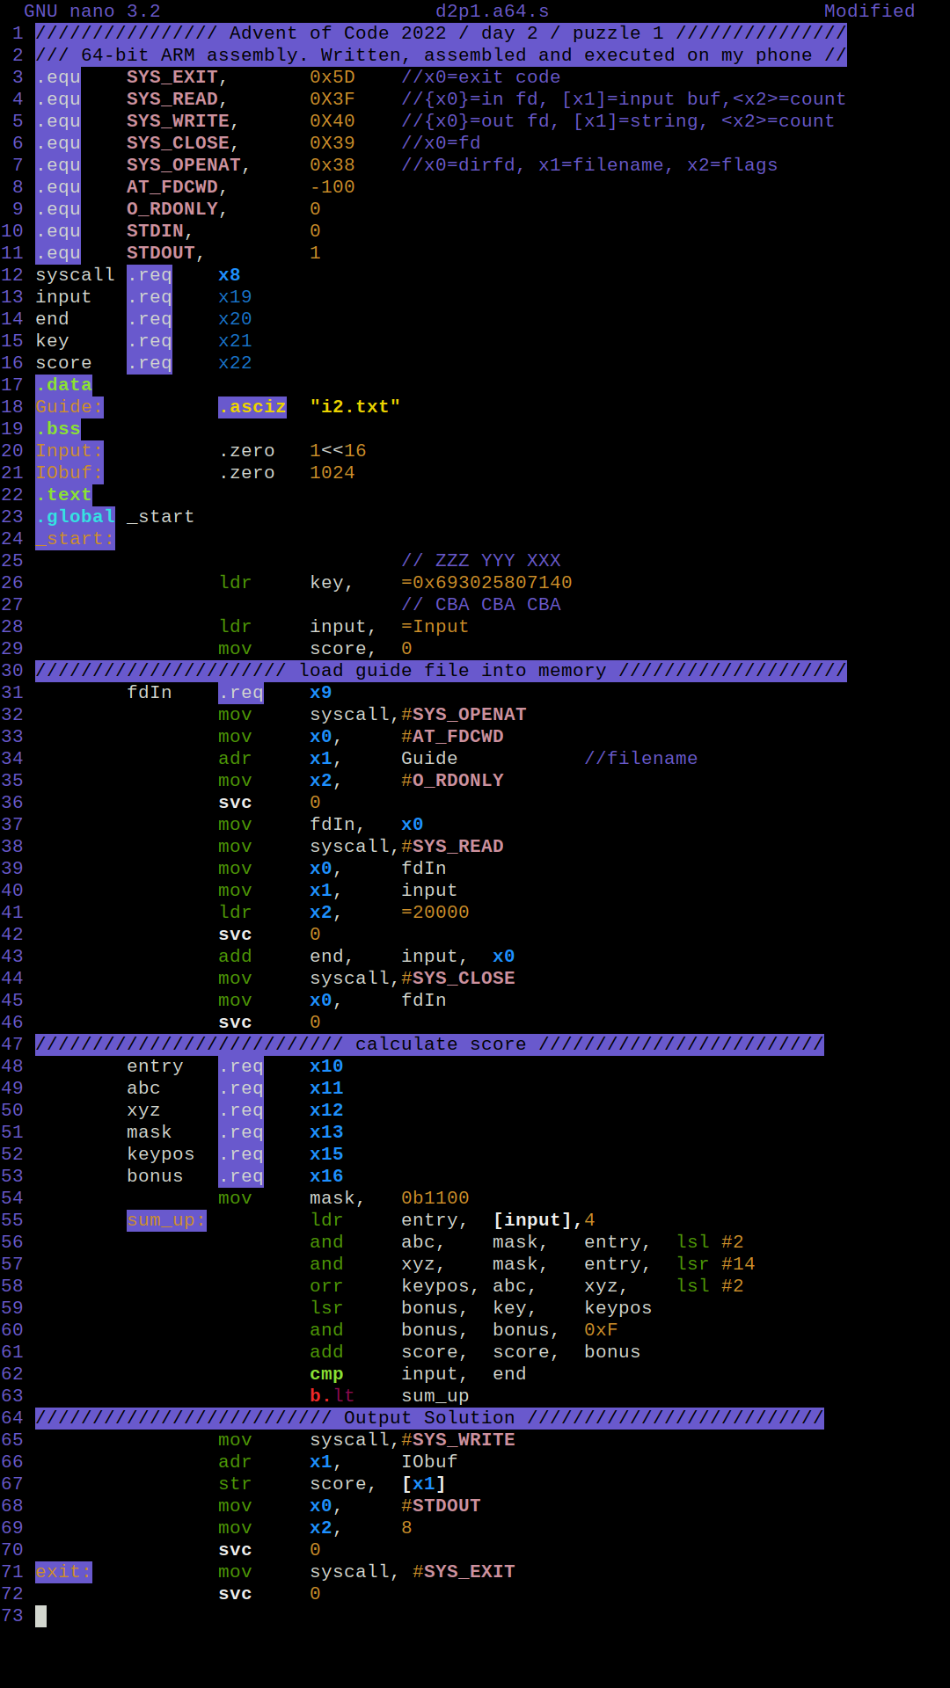Click the filename 'd2p1.a64.s' in header
Viewport: 950px width, 1688px height.
tap(493, 11)
